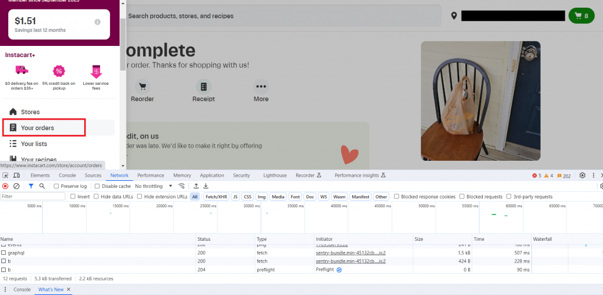Screen dimensions: 603x295
Task: Open the No throttling dropdown
Action: 154,186
